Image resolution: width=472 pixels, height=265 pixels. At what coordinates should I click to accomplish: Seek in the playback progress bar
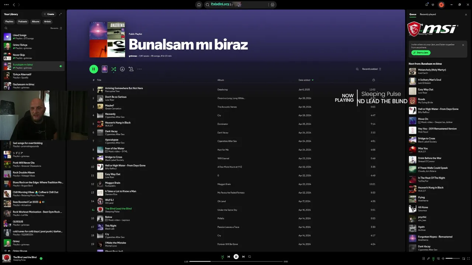[236, 261]
